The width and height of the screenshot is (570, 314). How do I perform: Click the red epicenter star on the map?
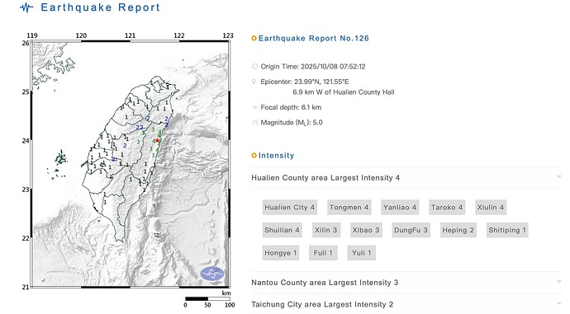click(157, 140)
